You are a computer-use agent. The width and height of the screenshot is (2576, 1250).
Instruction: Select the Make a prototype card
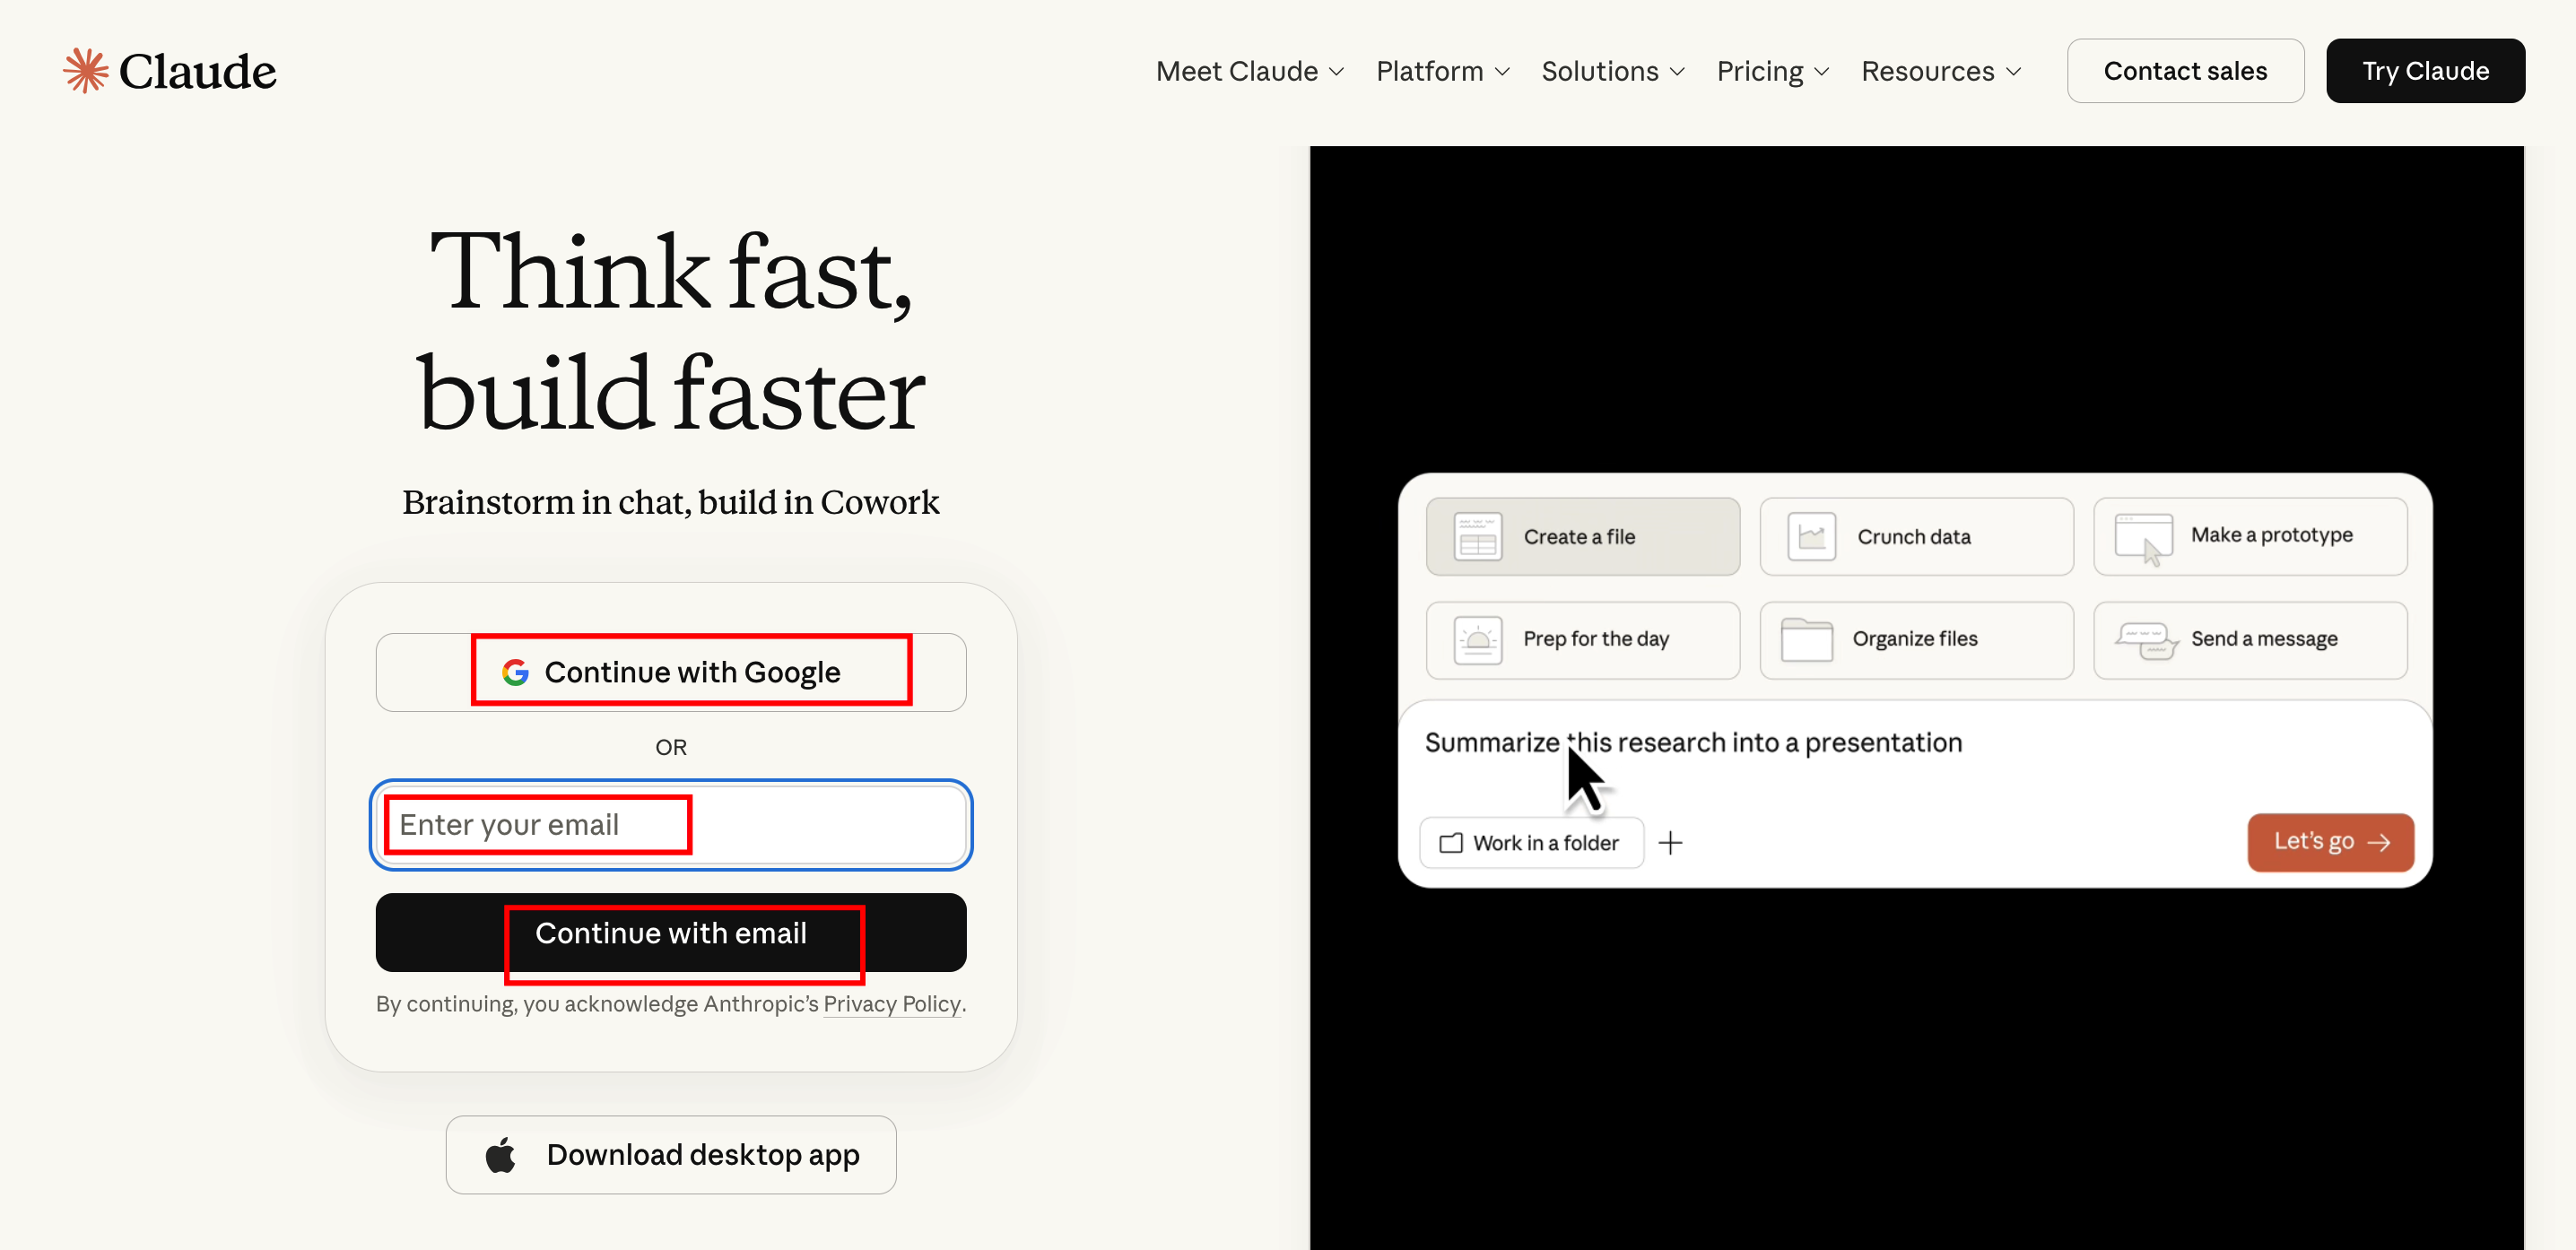point(2250,536)
